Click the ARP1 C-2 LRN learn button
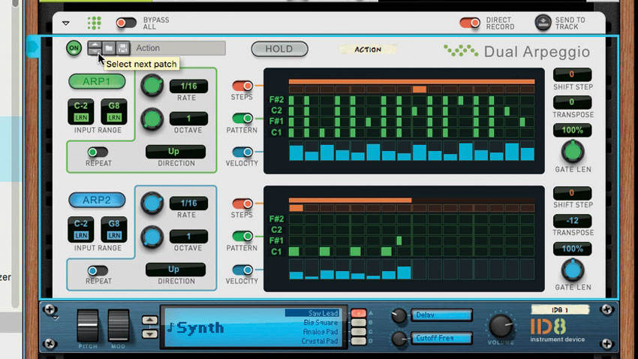Image resolution: width=638 pixels, height=359 pixels. tap(81, 118)
